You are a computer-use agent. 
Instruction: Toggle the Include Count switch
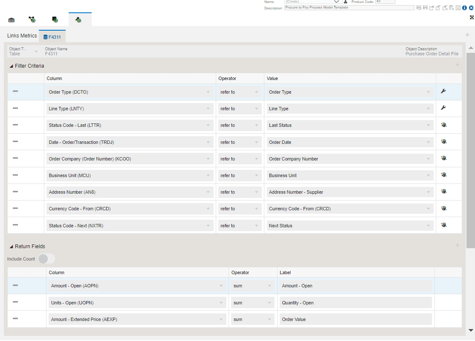click(46, 259)
